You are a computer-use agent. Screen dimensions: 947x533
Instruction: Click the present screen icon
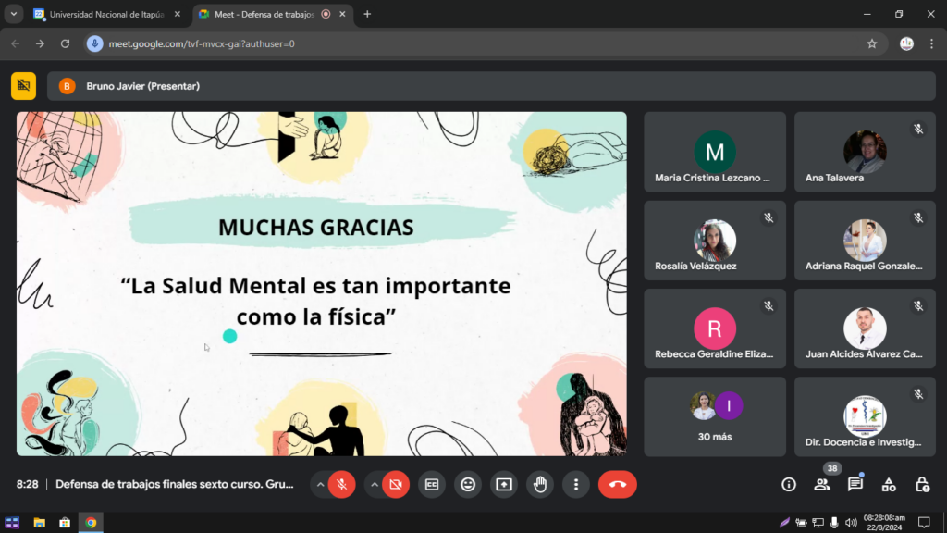point(503,484)
